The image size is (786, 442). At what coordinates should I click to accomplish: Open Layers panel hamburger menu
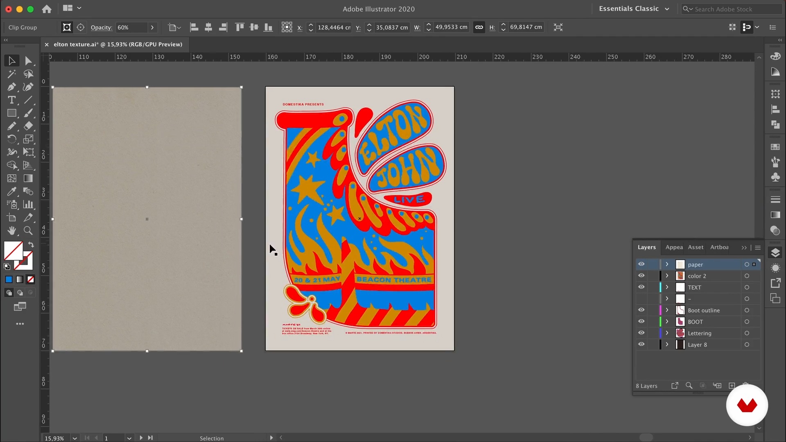(x=758, y=248)
